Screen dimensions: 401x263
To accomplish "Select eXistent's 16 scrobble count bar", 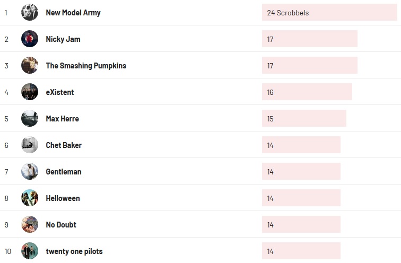I will point(307,92).
